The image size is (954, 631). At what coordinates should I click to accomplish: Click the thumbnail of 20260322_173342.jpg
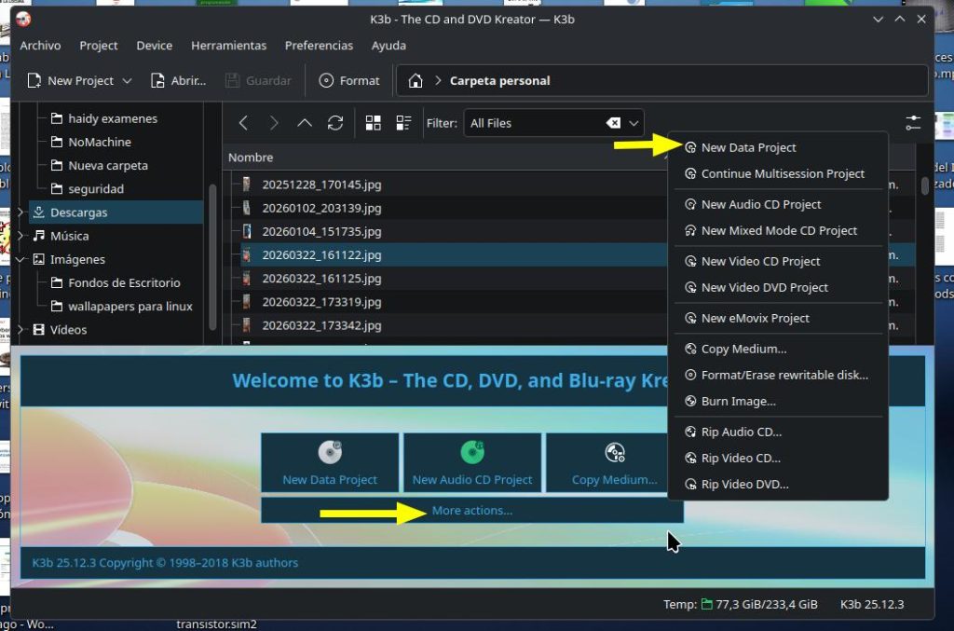246,325
